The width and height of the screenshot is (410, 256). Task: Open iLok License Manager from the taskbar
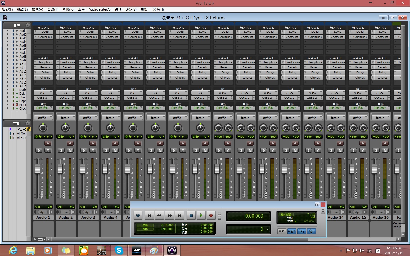click(x=137, y=250)
